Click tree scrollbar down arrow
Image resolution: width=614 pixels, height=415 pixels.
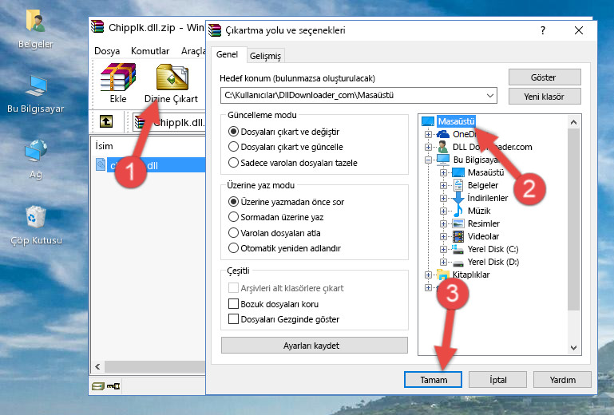point(573,348)
